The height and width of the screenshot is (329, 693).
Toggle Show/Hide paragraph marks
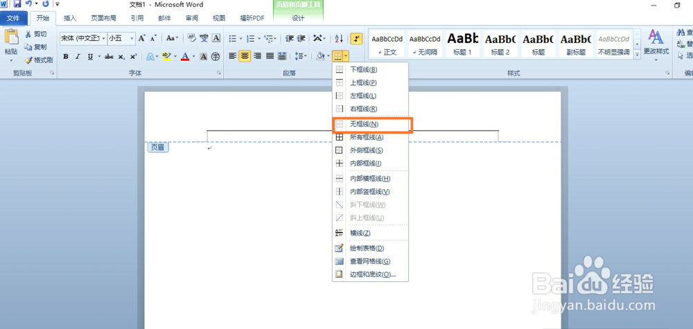click(x=356, y=38)
